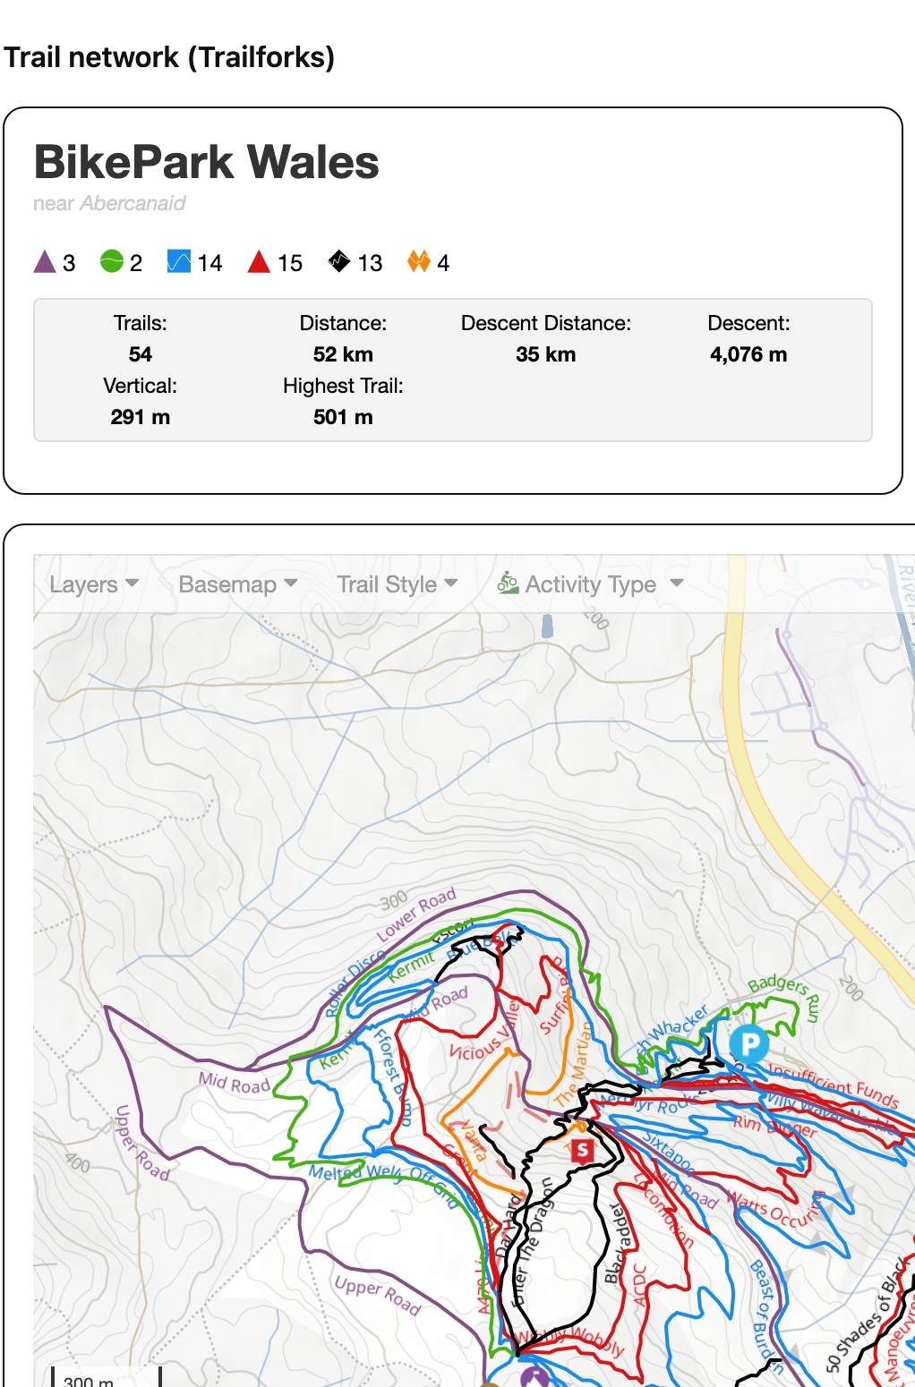Open the Basemap dropdown menu
Screen dimensions: 915x1387
click(238, 584)
